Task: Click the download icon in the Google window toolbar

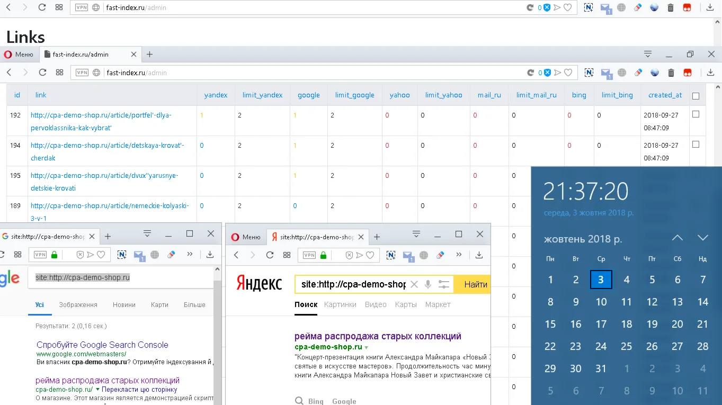Action: click(210, 255)
